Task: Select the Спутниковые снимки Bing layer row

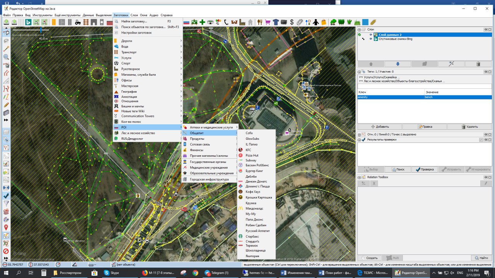Action: (425, 39)
